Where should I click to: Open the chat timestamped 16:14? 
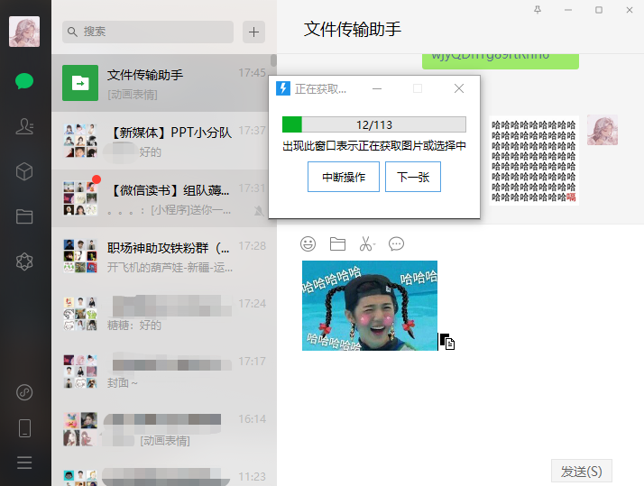pos(164,429)
